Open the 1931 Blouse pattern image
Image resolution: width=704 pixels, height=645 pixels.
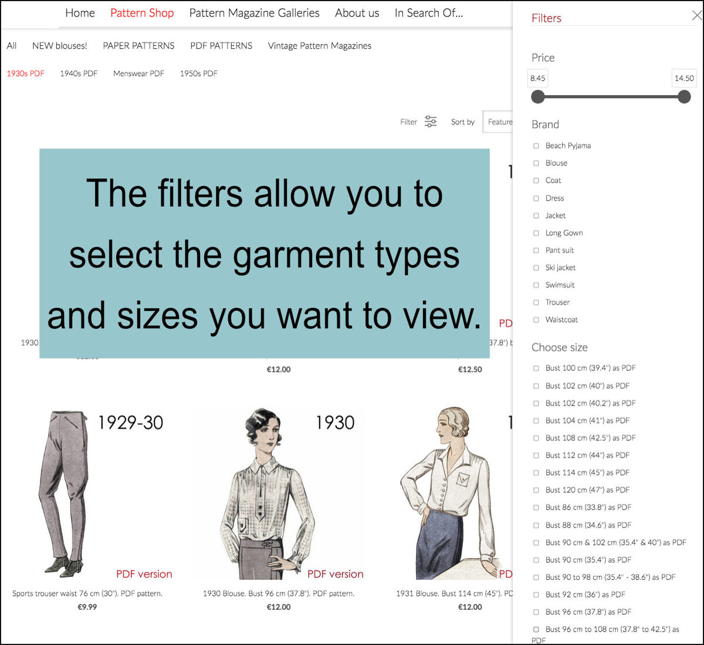click(452, 493)
